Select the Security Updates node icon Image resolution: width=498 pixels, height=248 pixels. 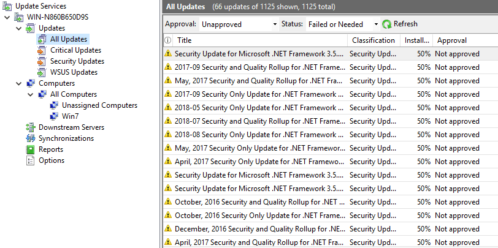point(42,61)
